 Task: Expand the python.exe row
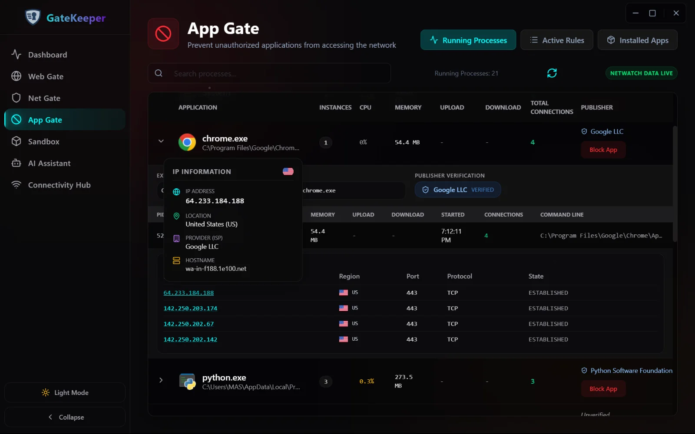[161, 380]
